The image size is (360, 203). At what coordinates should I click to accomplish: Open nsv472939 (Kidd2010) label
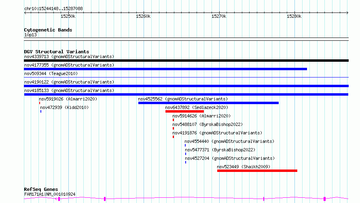point(64,107)
